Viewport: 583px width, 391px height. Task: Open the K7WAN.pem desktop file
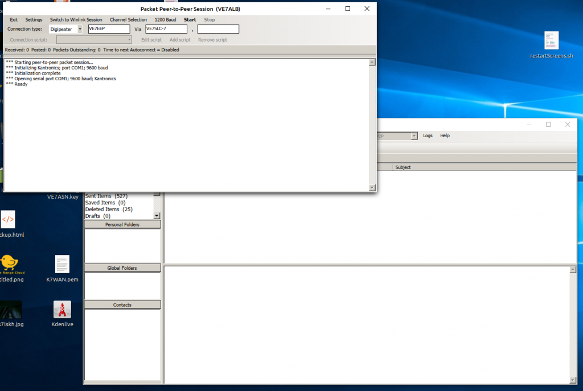[x=62, y=264]
